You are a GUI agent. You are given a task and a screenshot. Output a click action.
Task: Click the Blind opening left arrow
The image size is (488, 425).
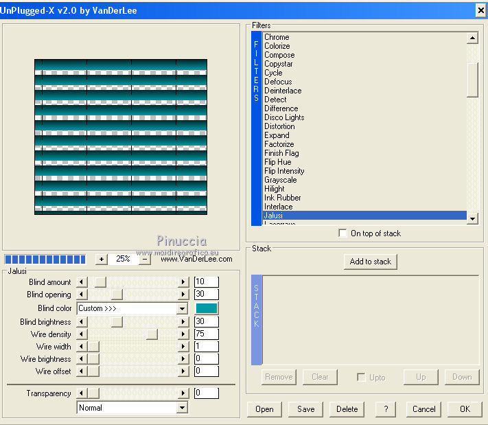[x=82, y=295]
